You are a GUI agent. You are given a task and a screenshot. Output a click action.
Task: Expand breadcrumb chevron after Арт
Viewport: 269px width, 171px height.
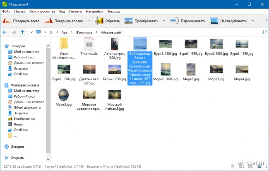coord(72,32)
